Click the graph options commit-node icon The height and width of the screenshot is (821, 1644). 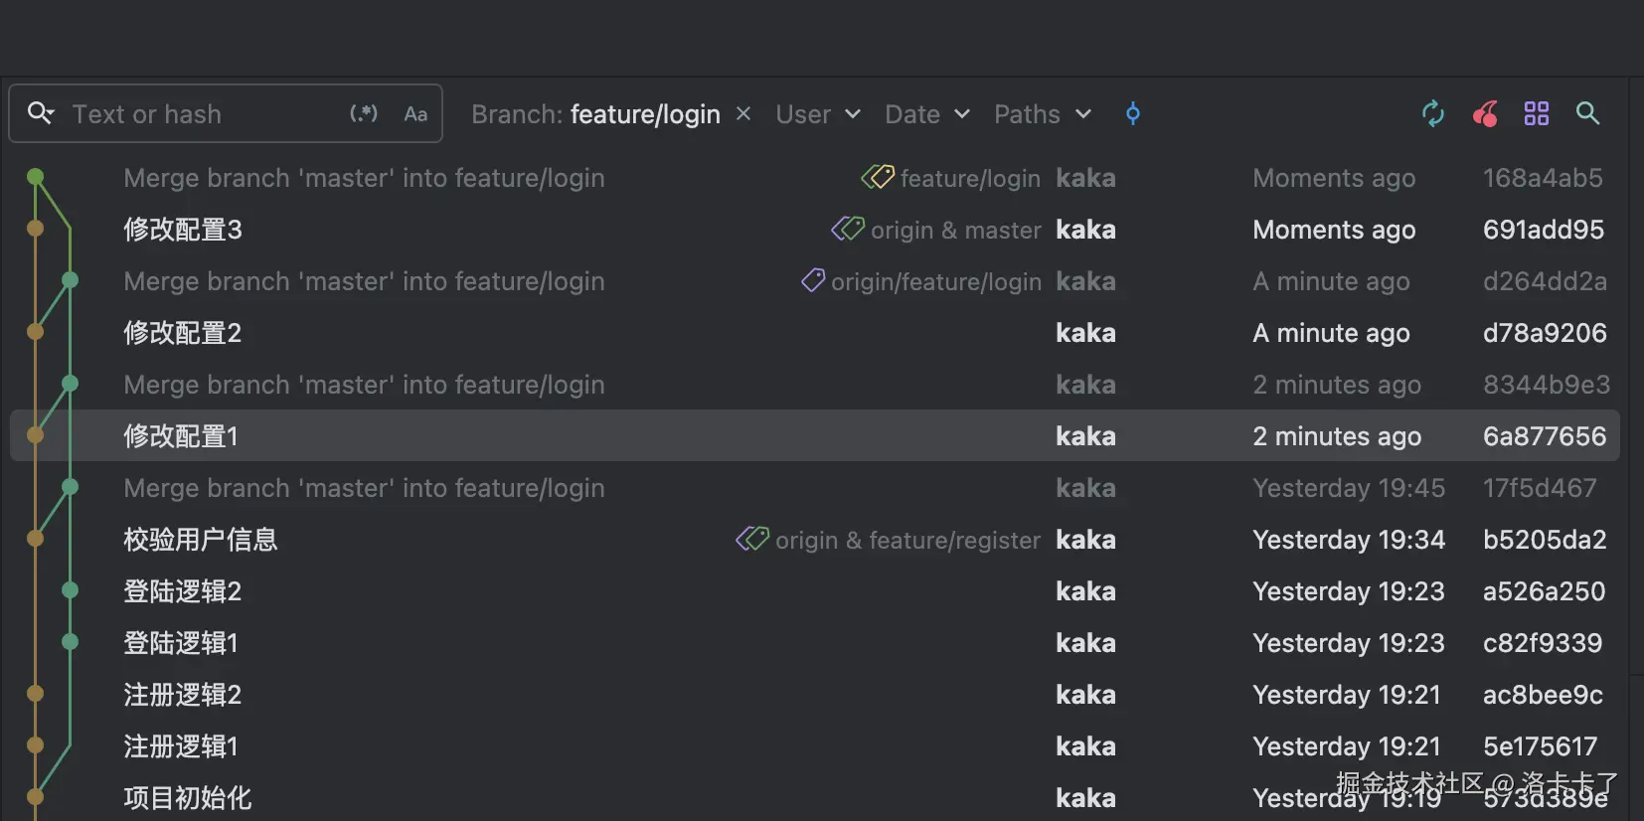point(1132,113)
